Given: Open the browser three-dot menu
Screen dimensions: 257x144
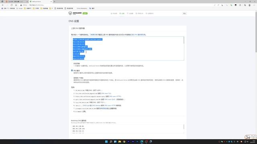Looking at the screenshot, I should [254, 5].
